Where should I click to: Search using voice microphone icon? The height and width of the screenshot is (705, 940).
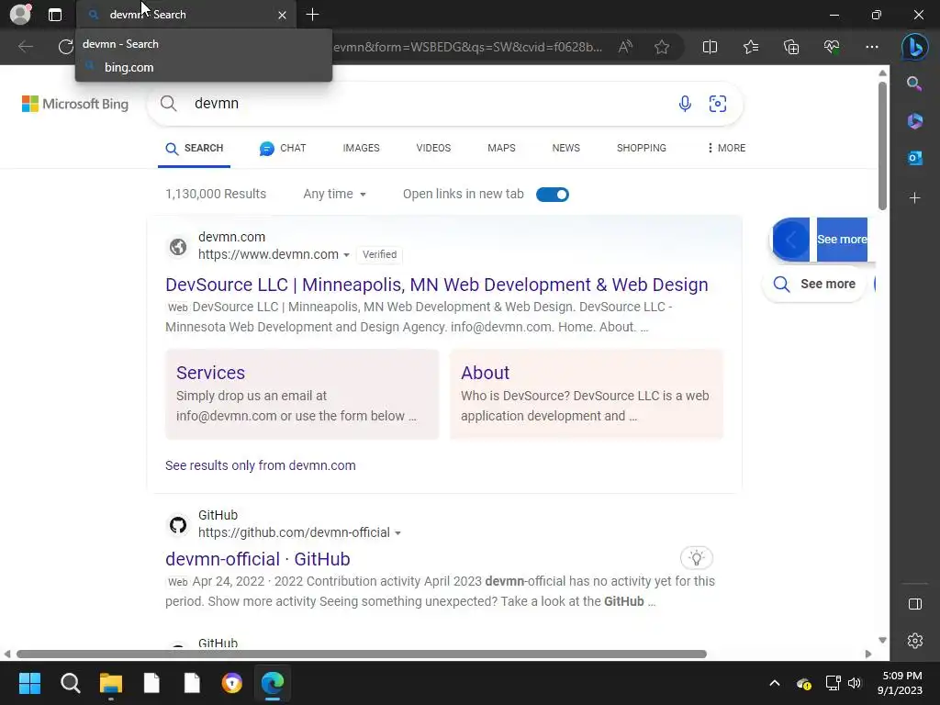click(685, 104)
